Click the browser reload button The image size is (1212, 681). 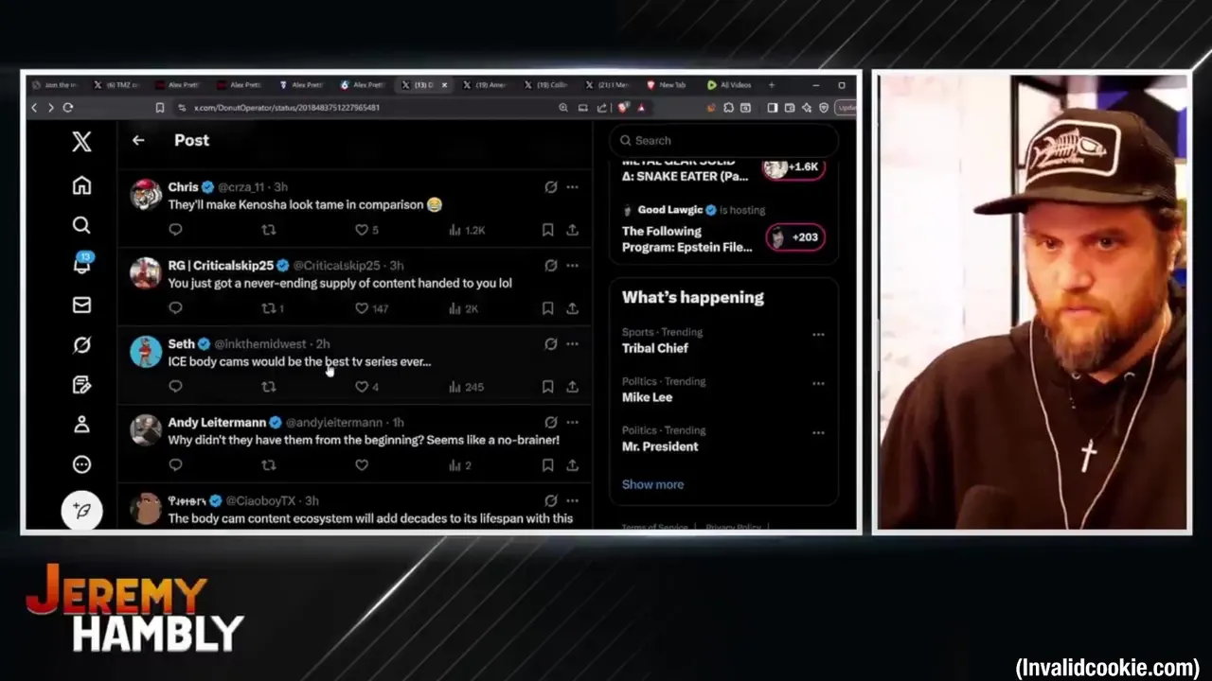coord(67,108)
